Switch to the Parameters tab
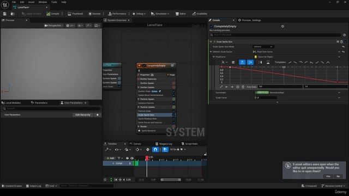 [x=39, y=103]
